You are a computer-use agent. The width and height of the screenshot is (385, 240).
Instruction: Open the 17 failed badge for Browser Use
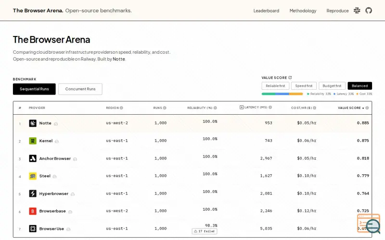[204, 231]
